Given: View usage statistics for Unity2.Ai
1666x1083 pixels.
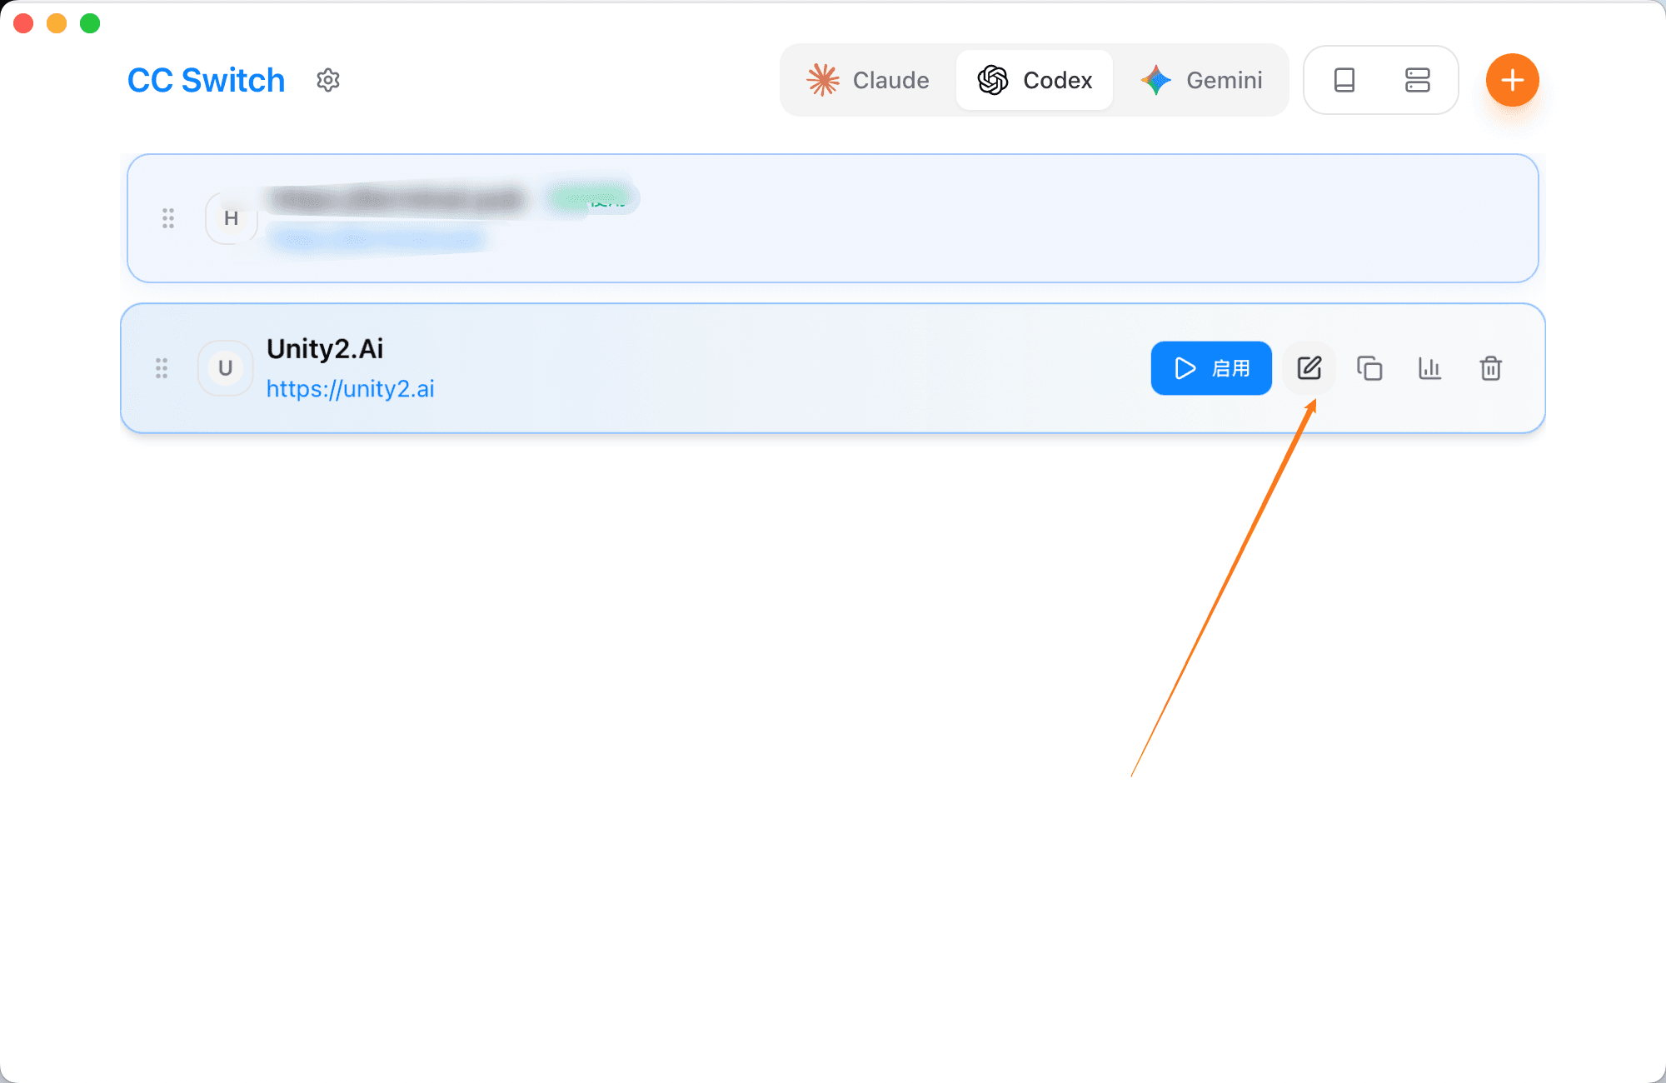Looking at the screenshot, I should pos(1430,368).
